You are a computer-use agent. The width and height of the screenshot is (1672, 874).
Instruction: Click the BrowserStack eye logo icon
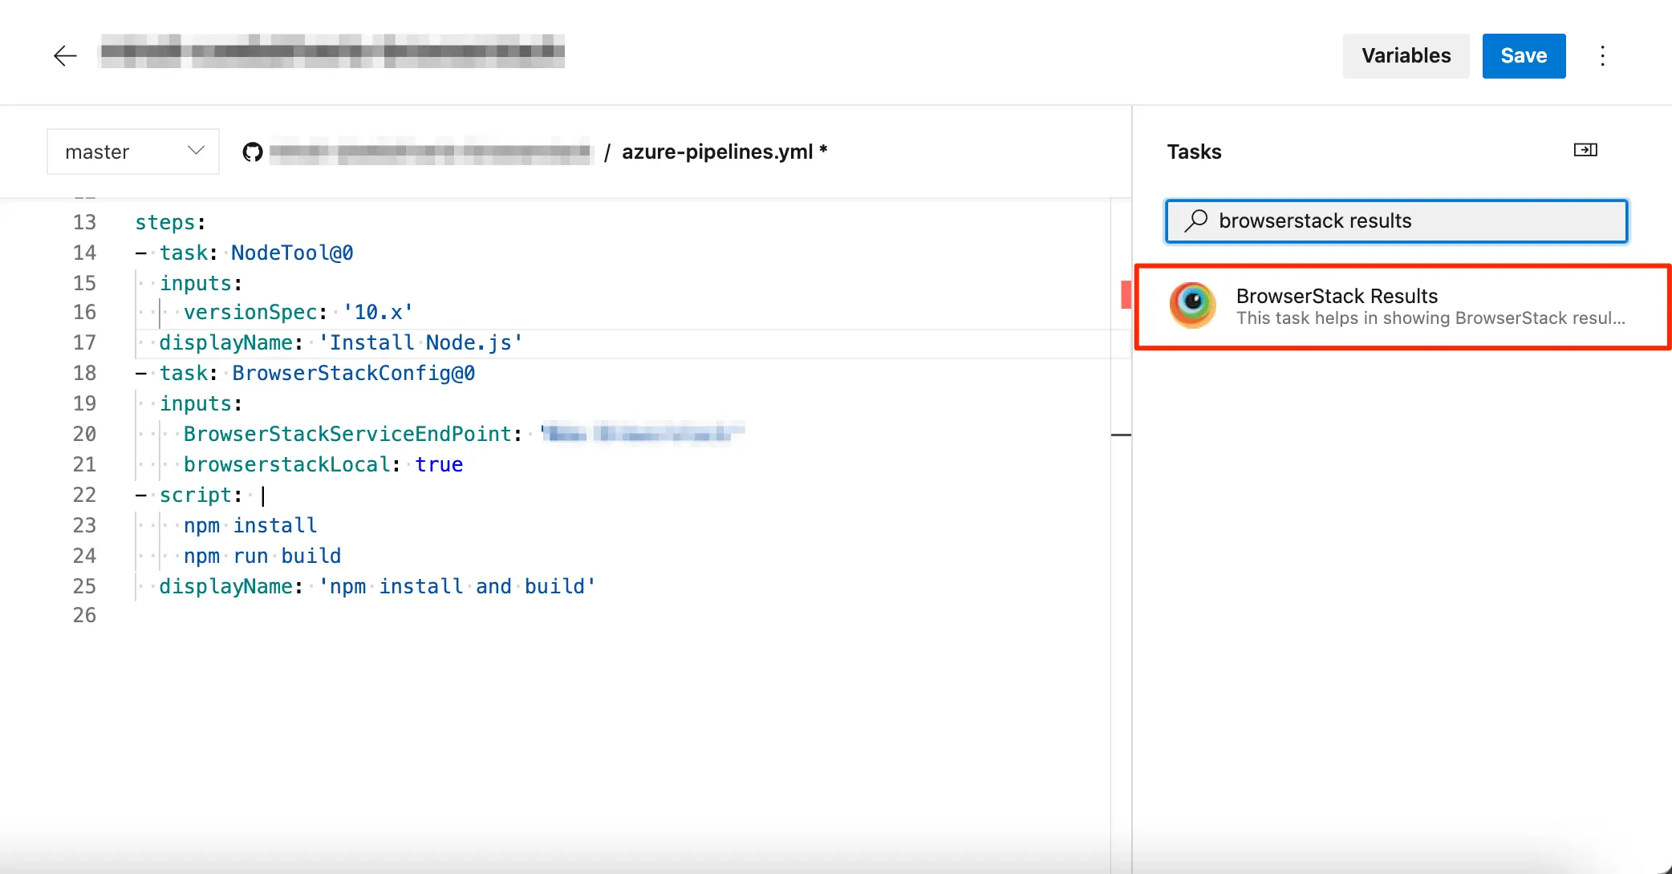1193,305
